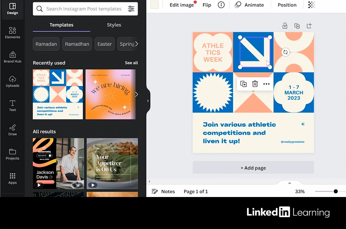Click the cream color swatch in toolbar
Screen dimensions: 346x229
tap(154, 5)
